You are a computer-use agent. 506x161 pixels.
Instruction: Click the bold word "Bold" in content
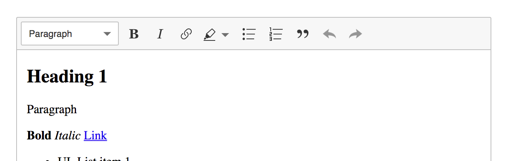39,136
